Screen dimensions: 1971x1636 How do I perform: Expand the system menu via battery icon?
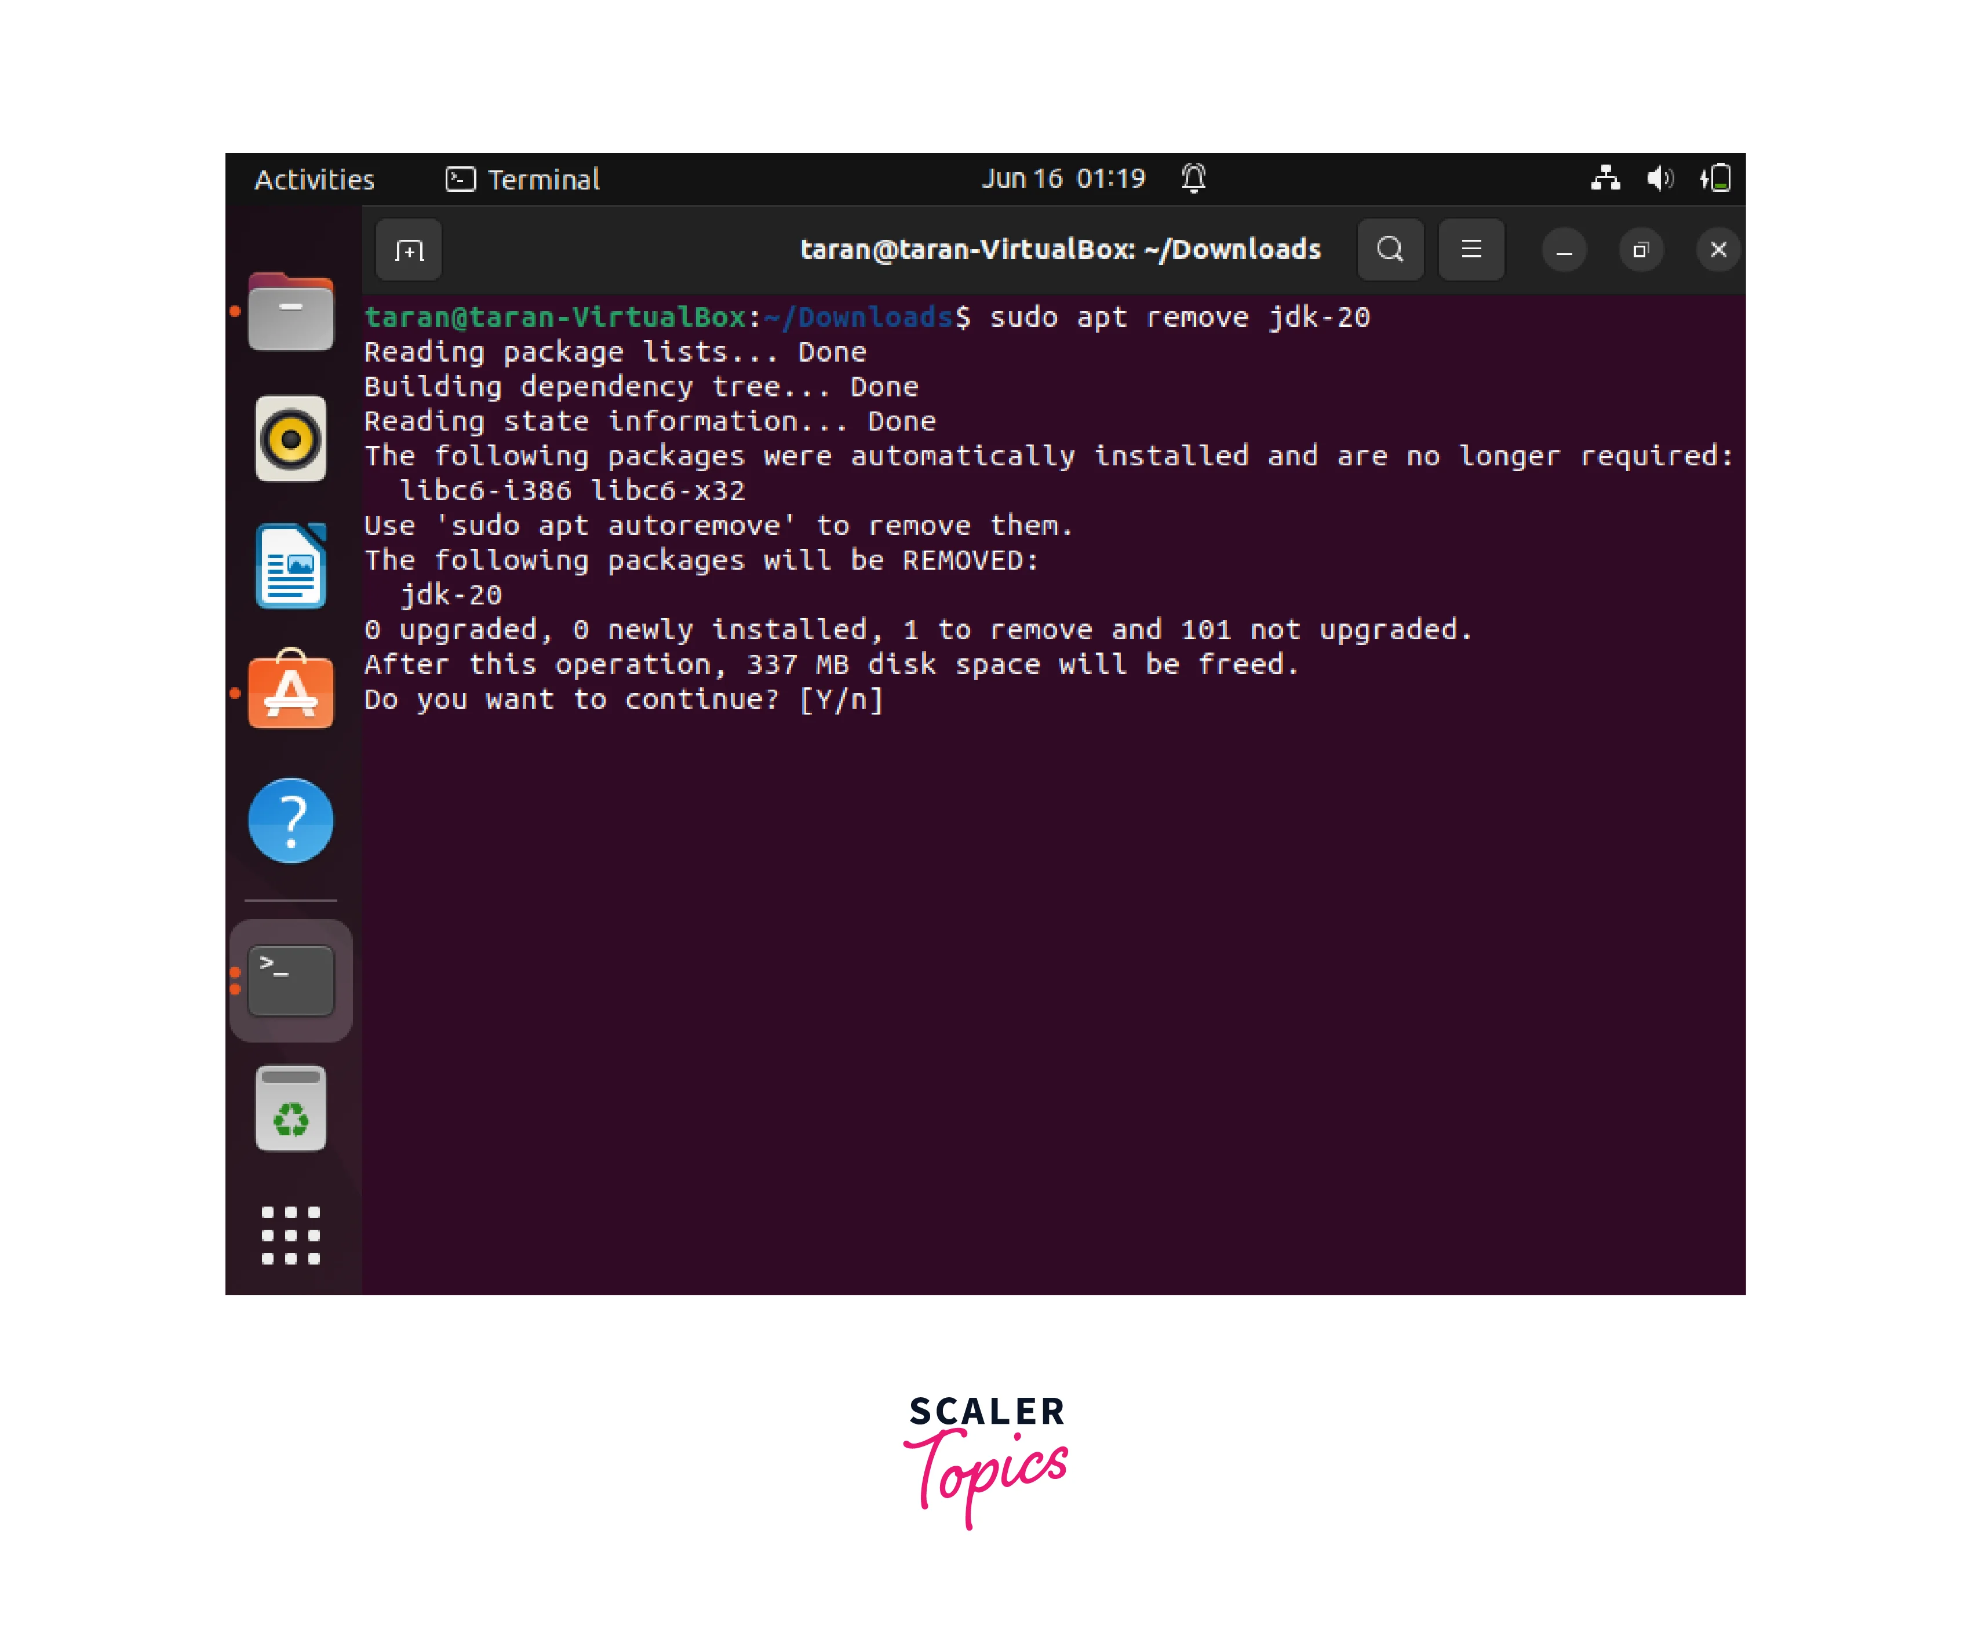tap(1717, 177)
